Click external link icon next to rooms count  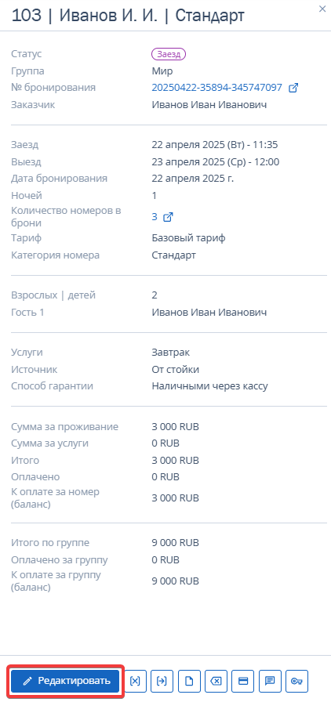[168, 217]
